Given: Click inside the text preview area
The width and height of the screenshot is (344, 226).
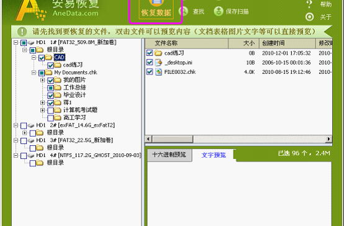Looking at the screenshot, I should 239,194.
